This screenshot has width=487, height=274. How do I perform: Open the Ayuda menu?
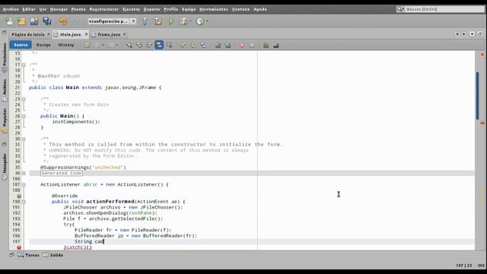260,9
